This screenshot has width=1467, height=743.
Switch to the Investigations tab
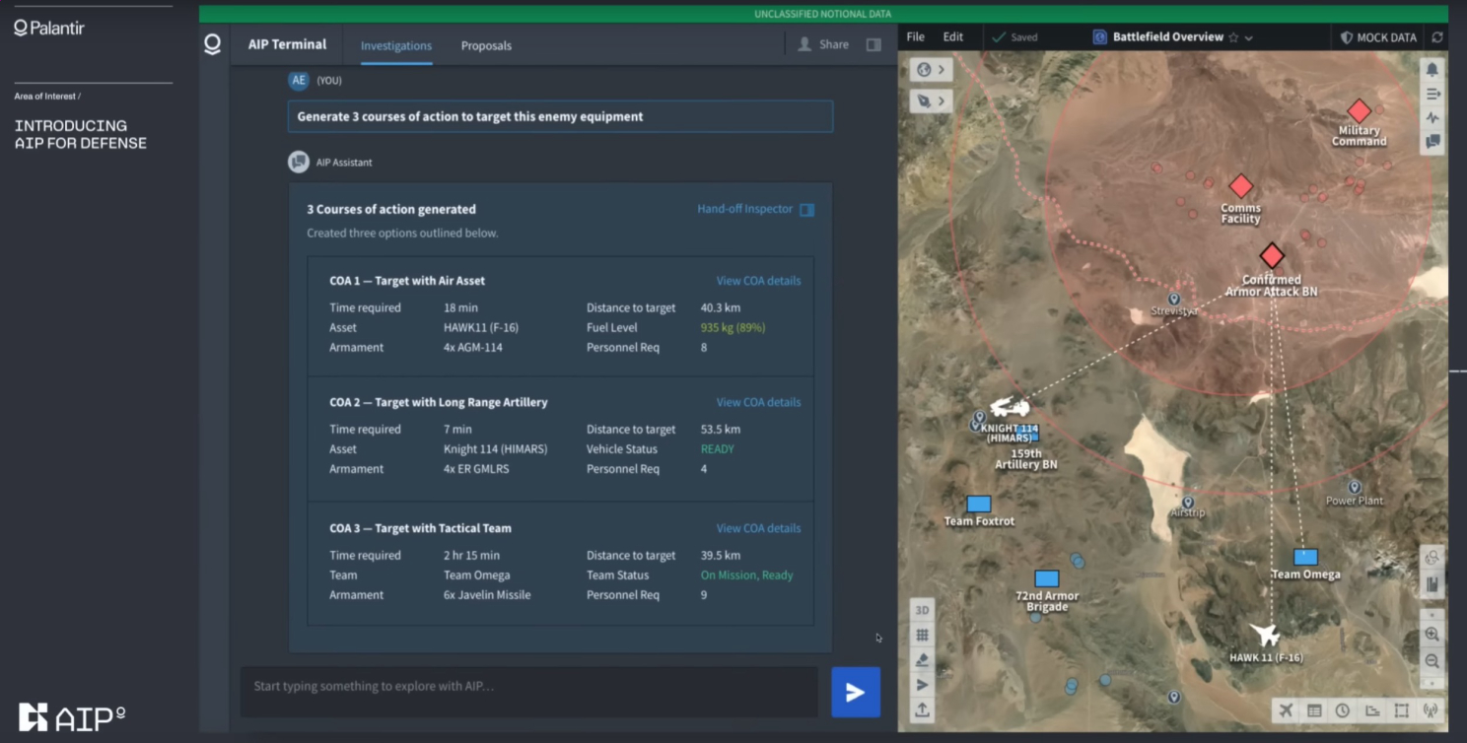click(396, 46)
